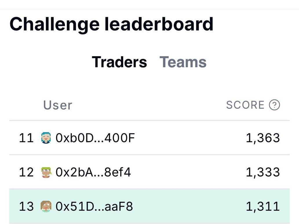Open the SCORE help question mark icon

(x=274, y=105)
